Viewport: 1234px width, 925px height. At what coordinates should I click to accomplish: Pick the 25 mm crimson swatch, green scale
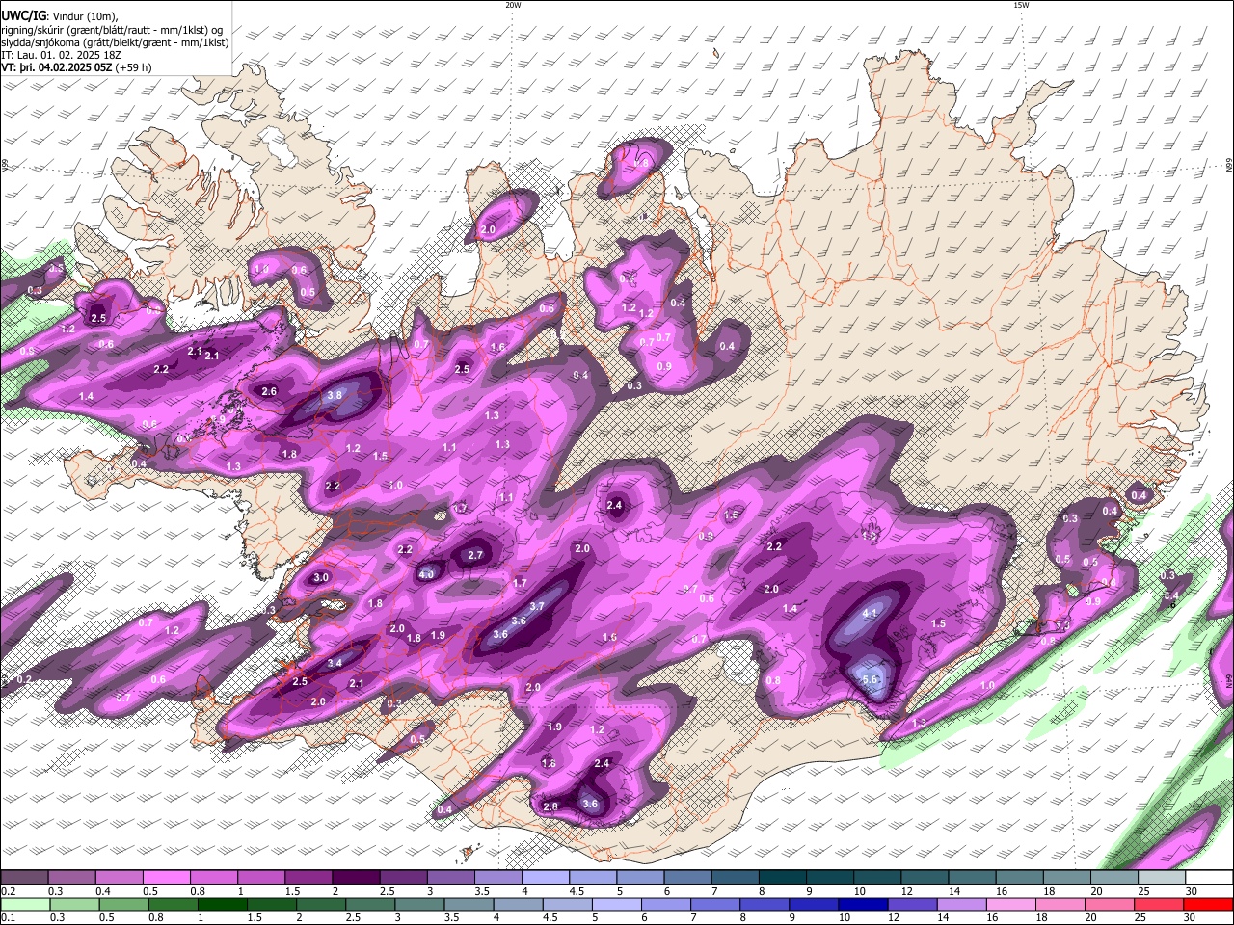pos(1157,904)
